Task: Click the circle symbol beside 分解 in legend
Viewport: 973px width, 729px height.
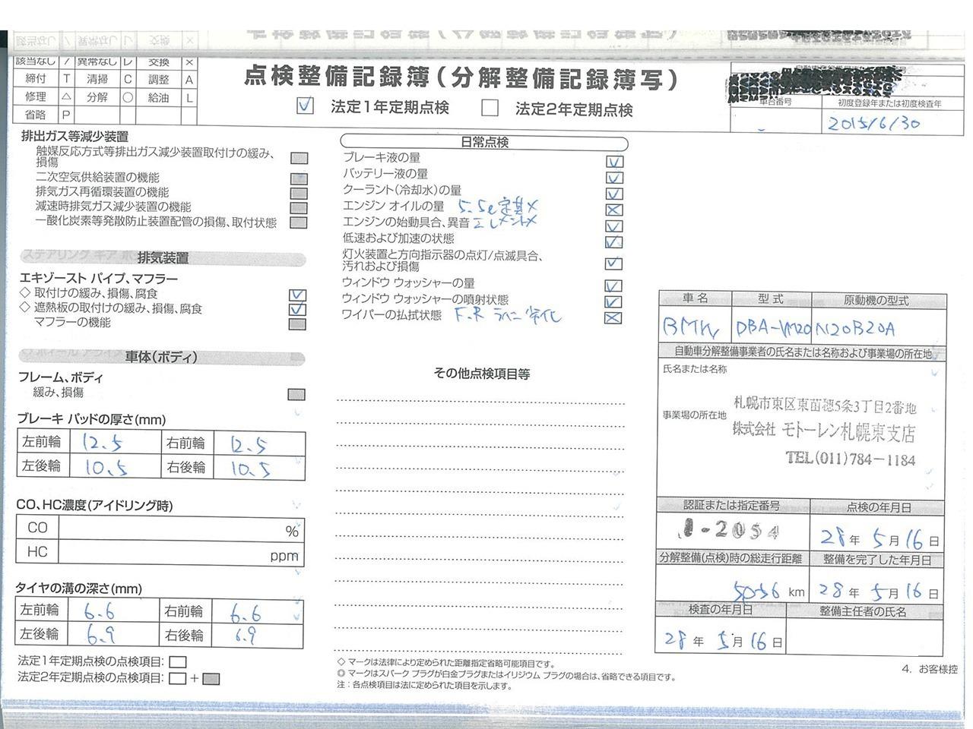Action: [x=128, y=97]
